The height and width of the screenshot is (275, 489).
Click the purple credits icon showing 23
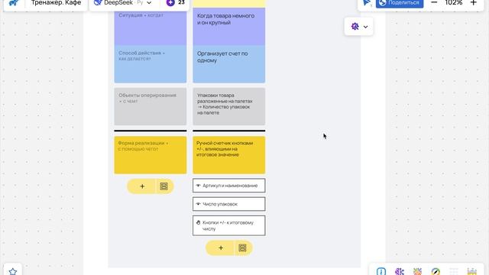[170, 3]
